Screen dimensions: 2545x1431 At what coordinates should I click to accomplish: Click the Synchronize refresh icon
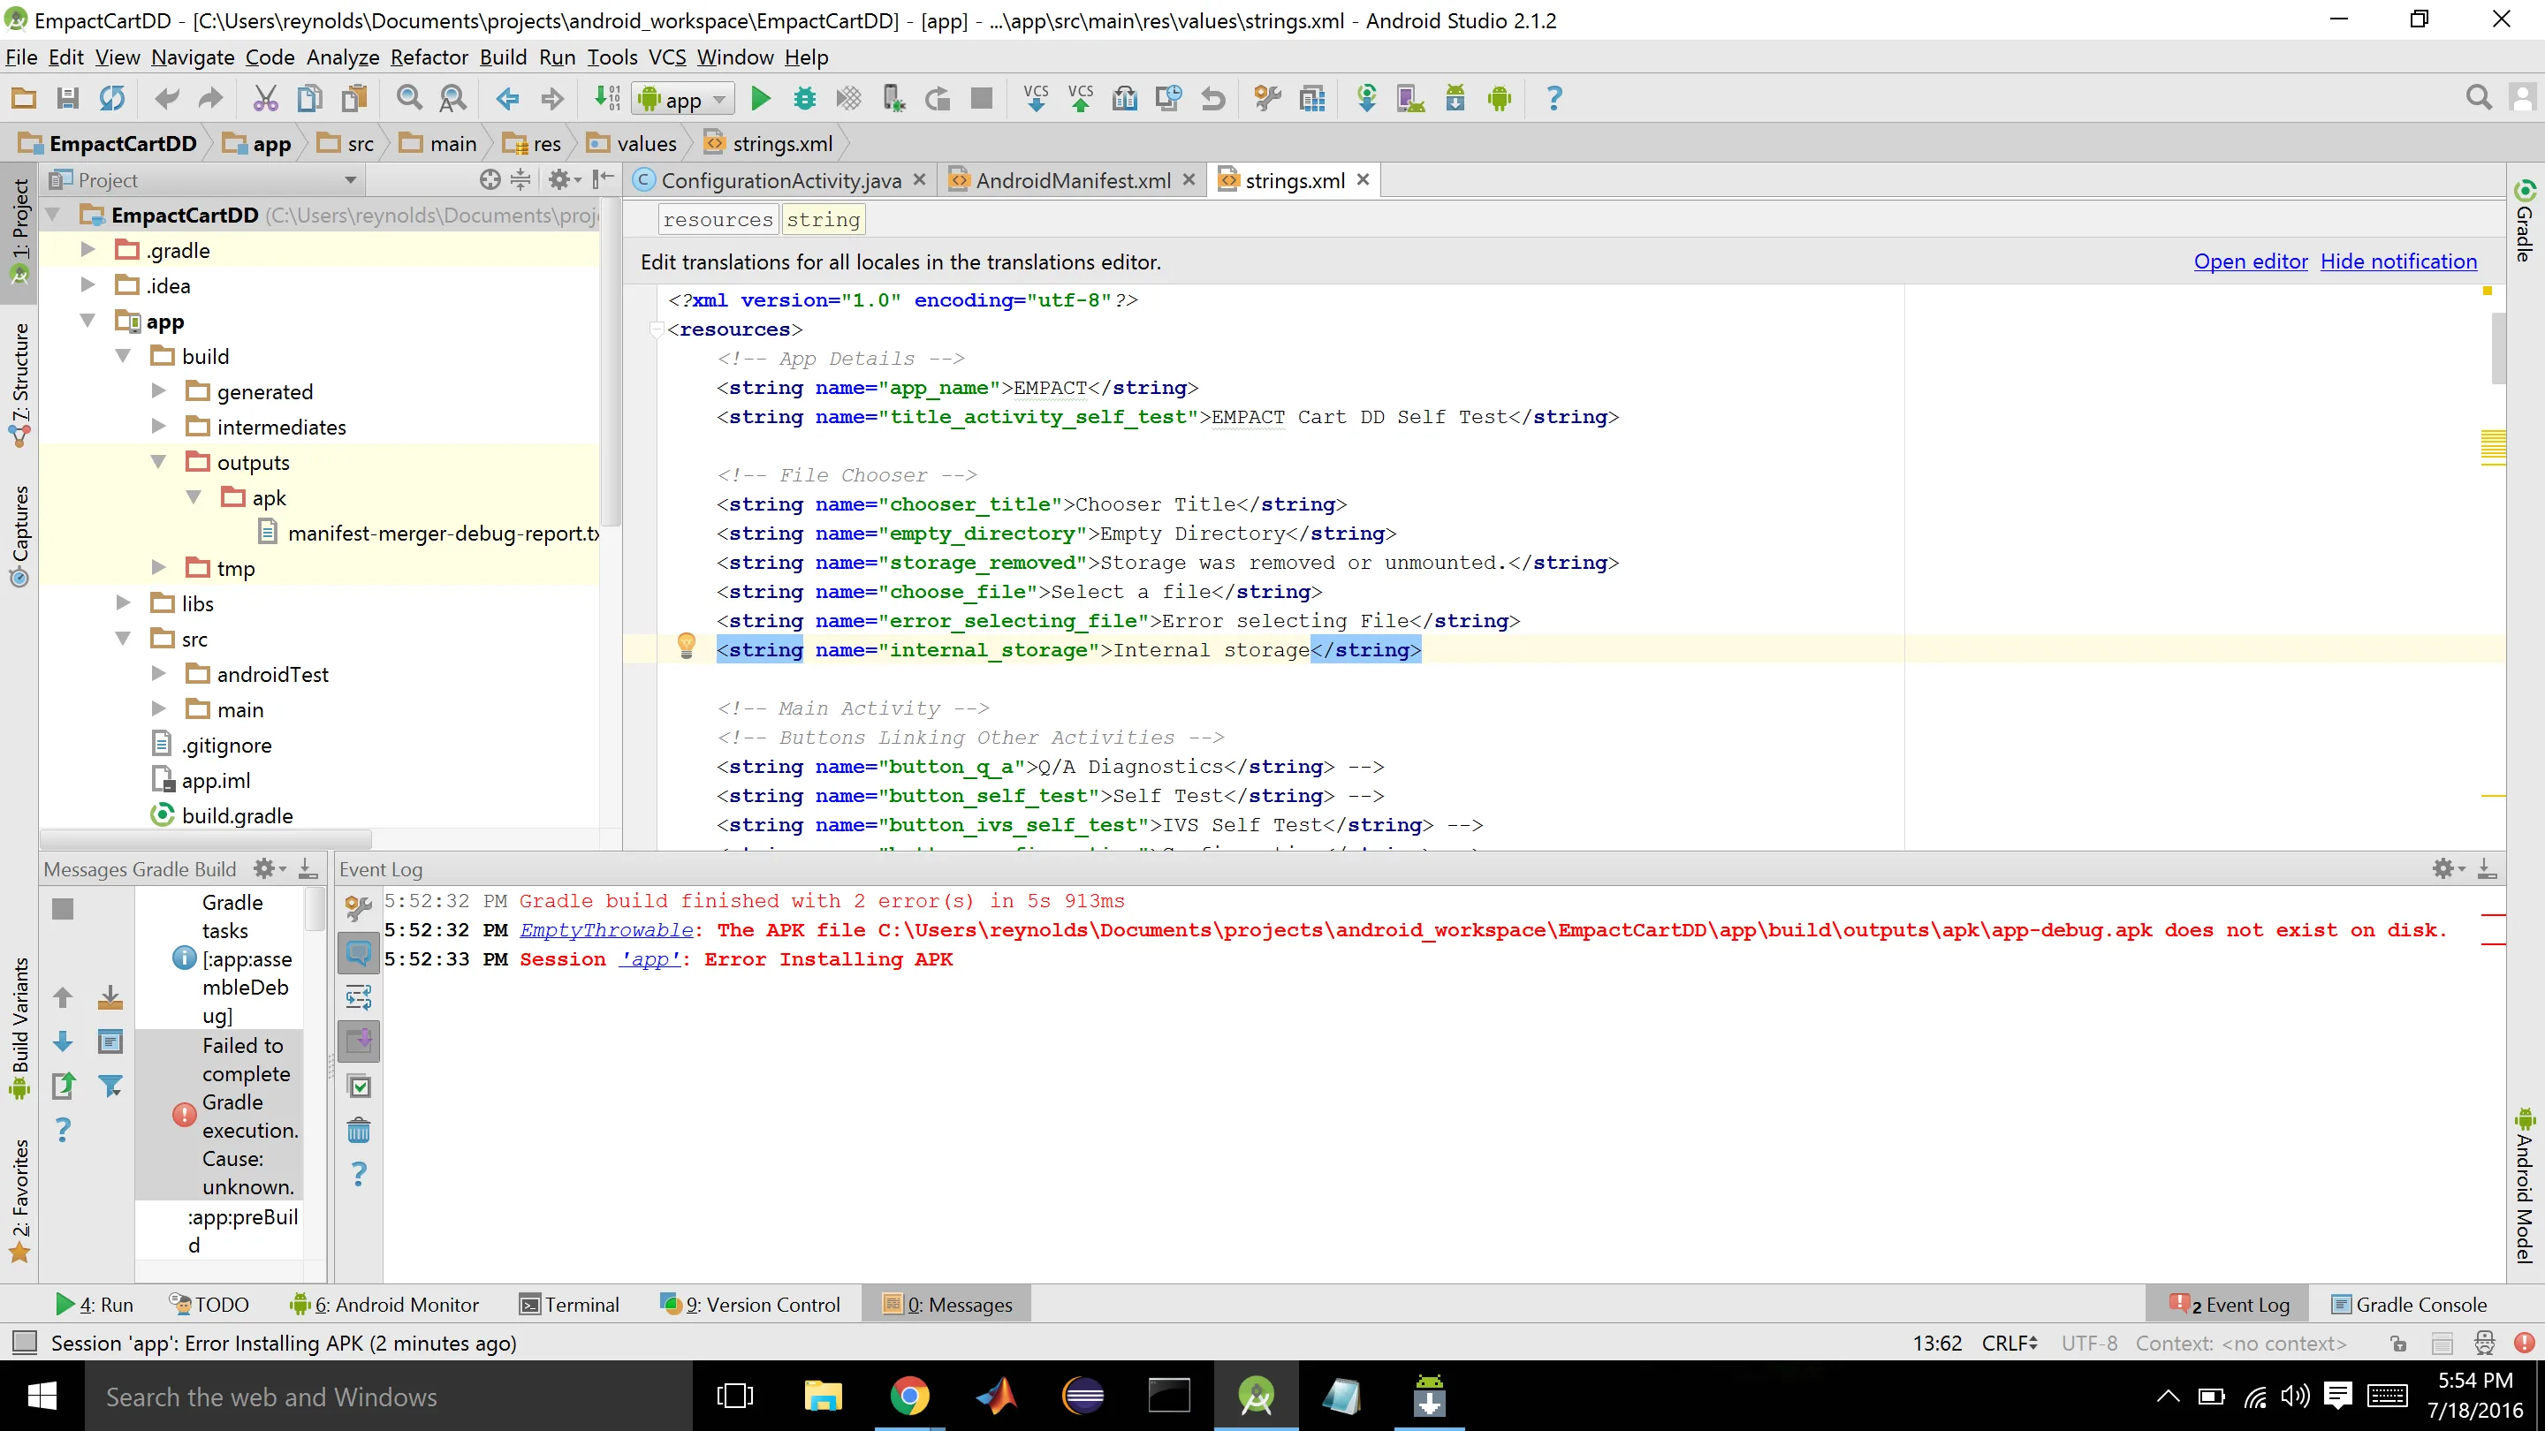[111, 98]
